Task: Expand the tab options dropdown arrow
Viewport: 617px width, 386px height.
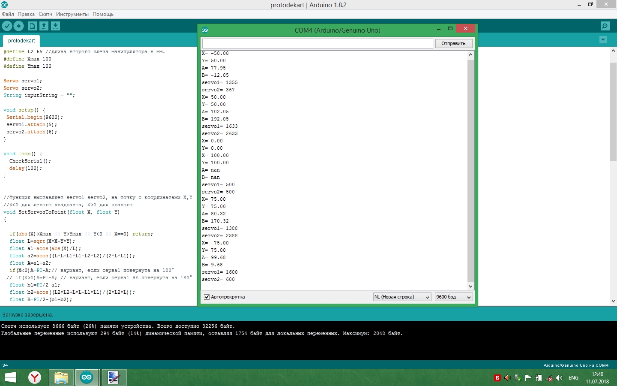Action: pyautogui.click(x=603, y=40)
